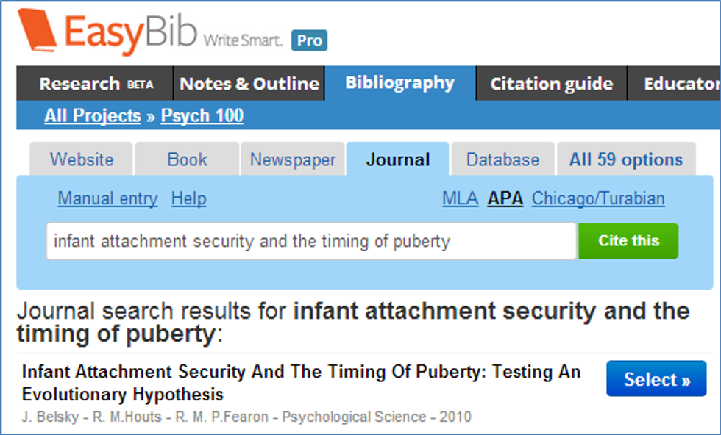Open the Notes & Outline menu
The height and width of the screenshot is (435, 721).
pyautogui.click(x=249, y=84)
